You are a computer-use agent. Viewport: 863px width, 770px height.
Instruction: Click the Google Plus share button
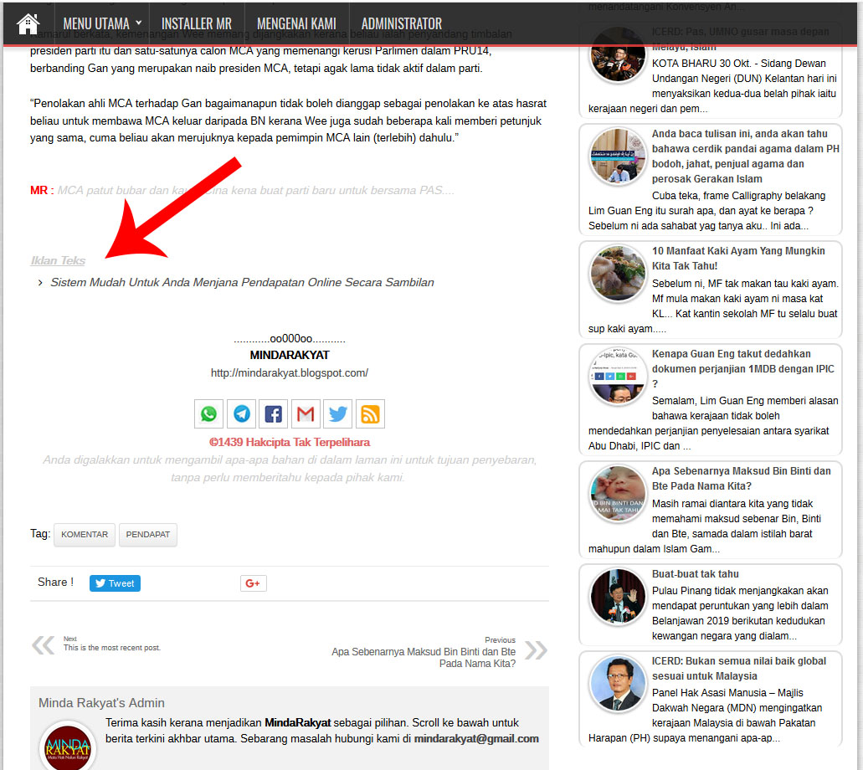253,583
